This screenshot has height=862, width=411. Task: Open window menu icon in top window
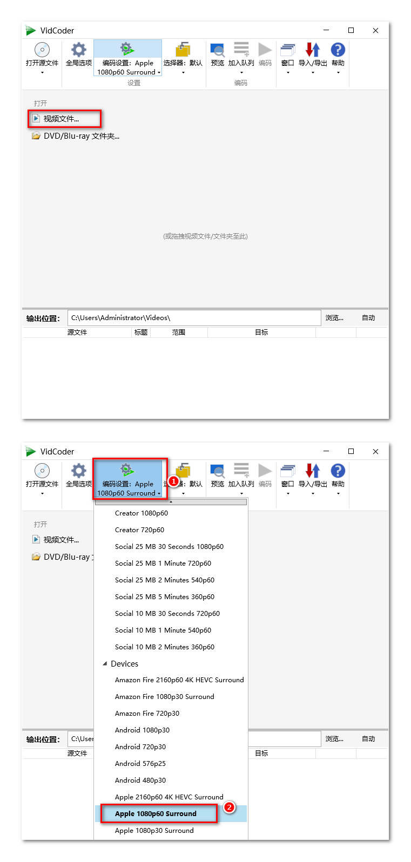tap(288, 50)
